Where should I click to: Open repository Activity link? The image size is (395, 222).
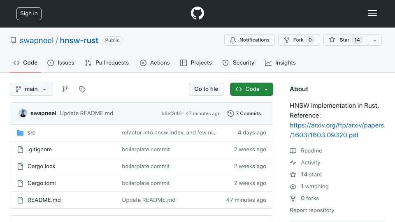point(305,163)
